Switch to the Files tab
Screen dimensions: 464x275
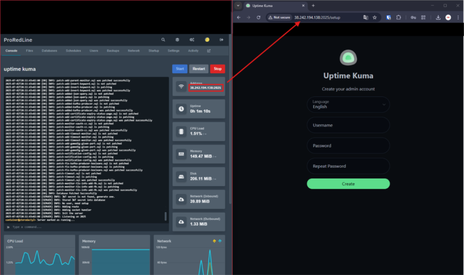point(29,51)
